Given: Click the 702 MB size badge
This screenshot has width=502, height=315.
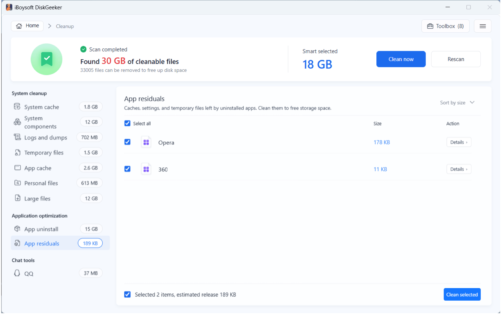Looking at the screenshot, I should 90,137.
